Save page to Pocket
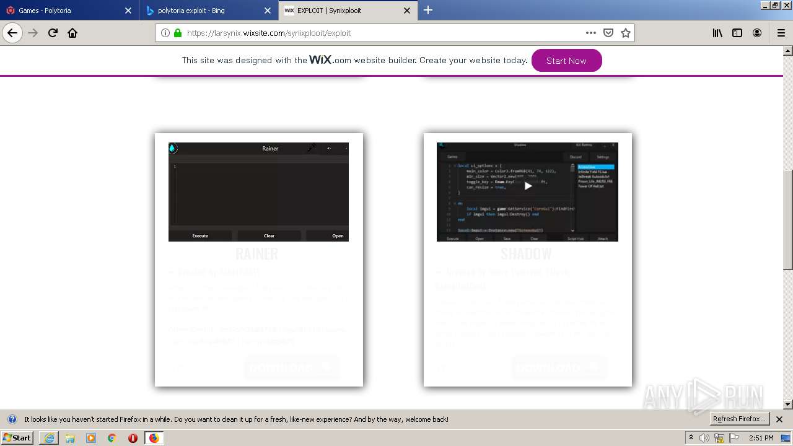The height and width of the screenshot is (446, 793). [608, 33]
